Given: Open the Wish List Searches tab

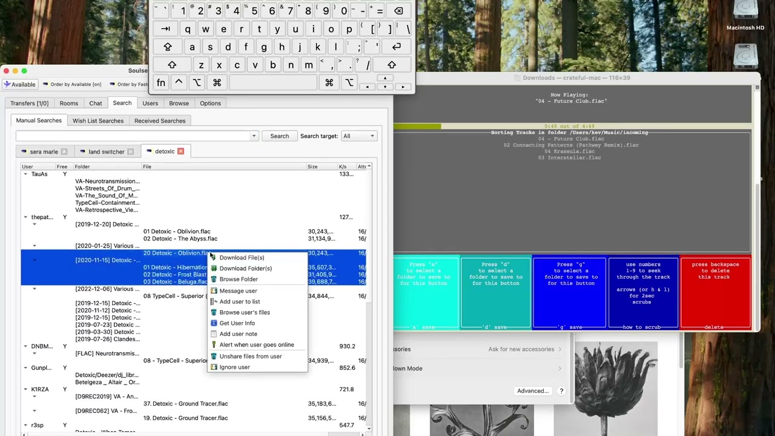Looking at the screenshot, I should 98,121.
